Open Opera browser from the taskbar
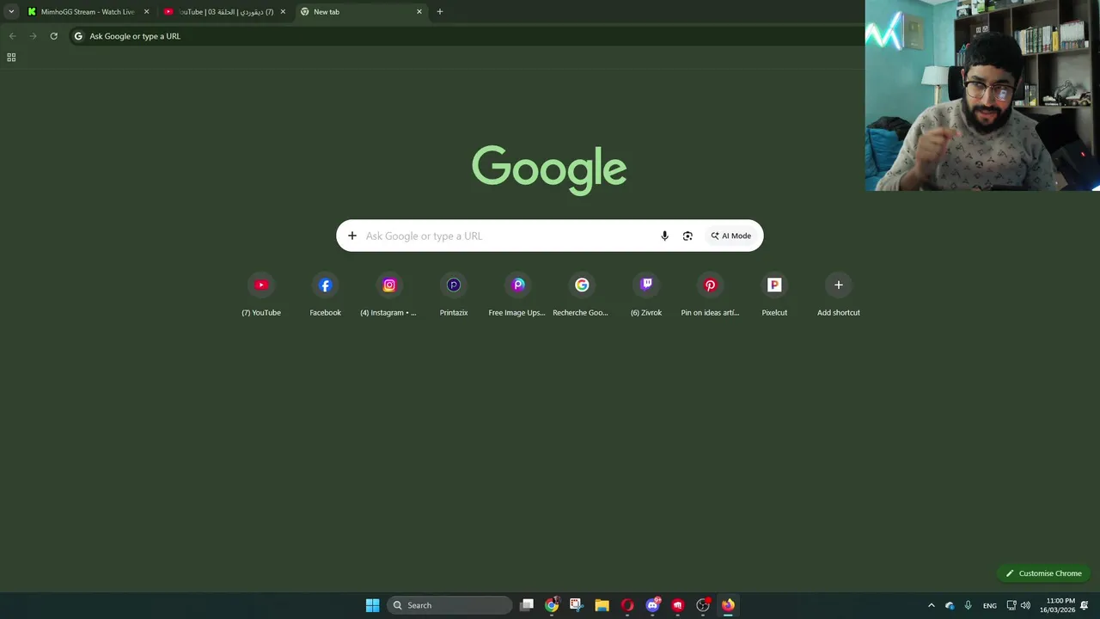This screenshot has height=619, width=1100. (x=627, y=605)
